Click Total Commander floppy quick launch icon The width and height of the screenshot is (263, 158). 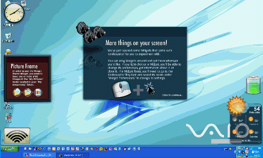pyautogui.click(x=35, y=149)
